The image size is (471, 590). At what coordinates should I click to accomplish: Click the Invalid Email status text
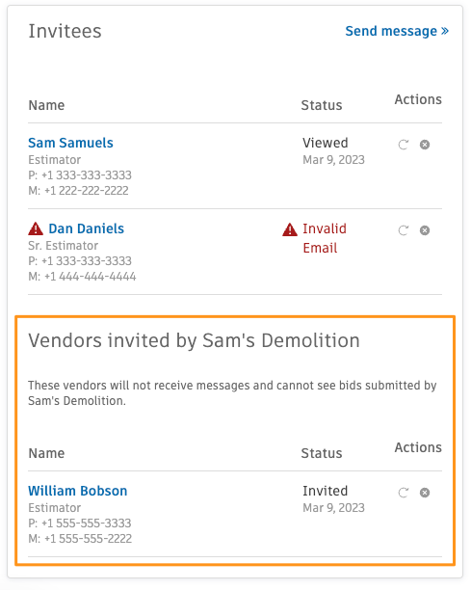(x=325, y=238)
